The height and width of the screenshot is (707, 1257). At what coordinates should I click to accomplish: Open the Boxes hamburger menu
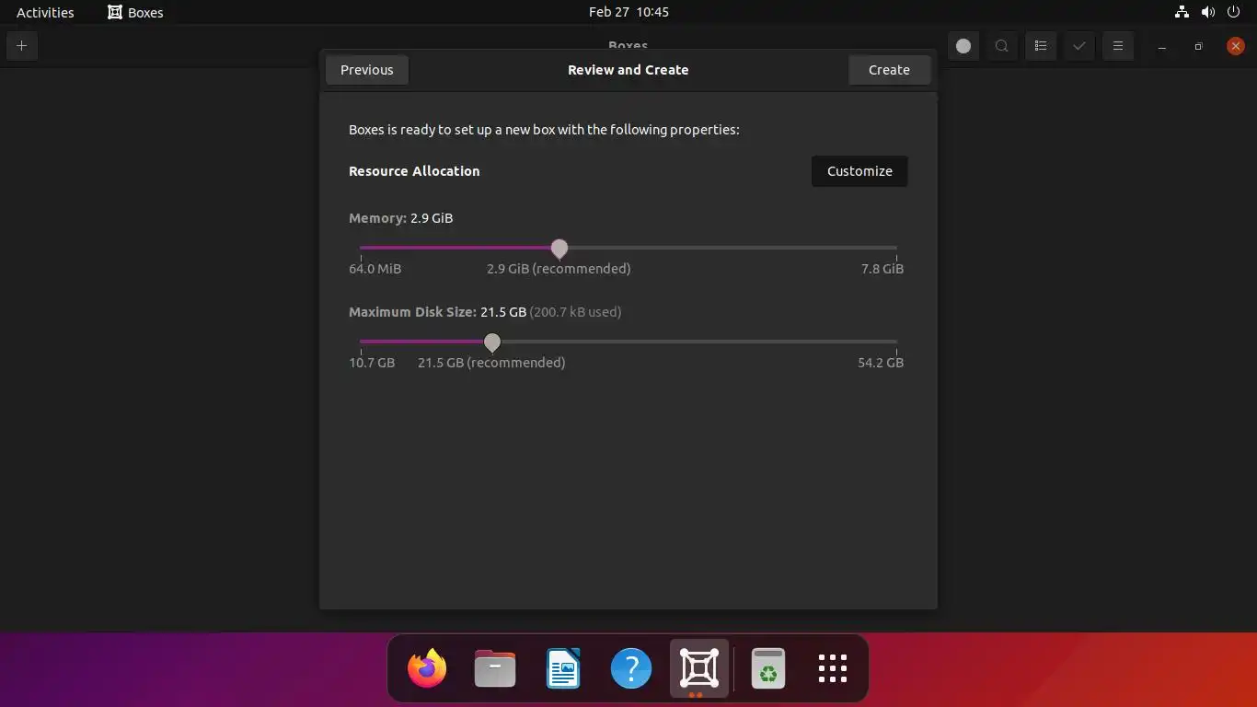click(1118, 46)
